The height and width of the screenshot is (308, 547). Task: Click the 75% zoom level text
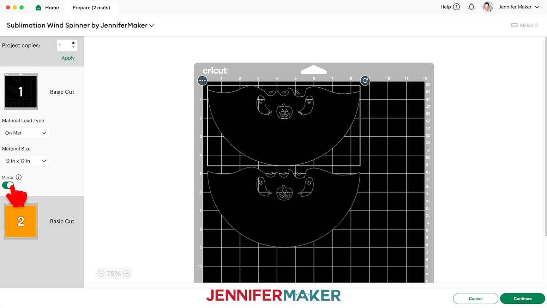coord(114,273)
